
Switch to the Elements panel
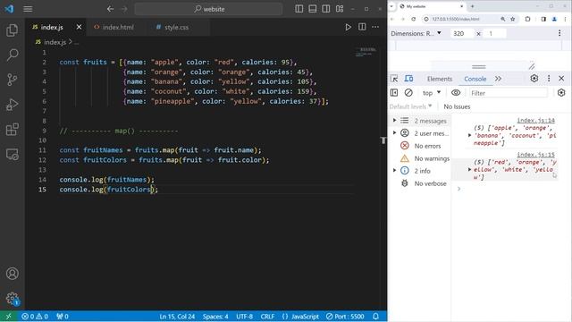[x=439, y=79]
